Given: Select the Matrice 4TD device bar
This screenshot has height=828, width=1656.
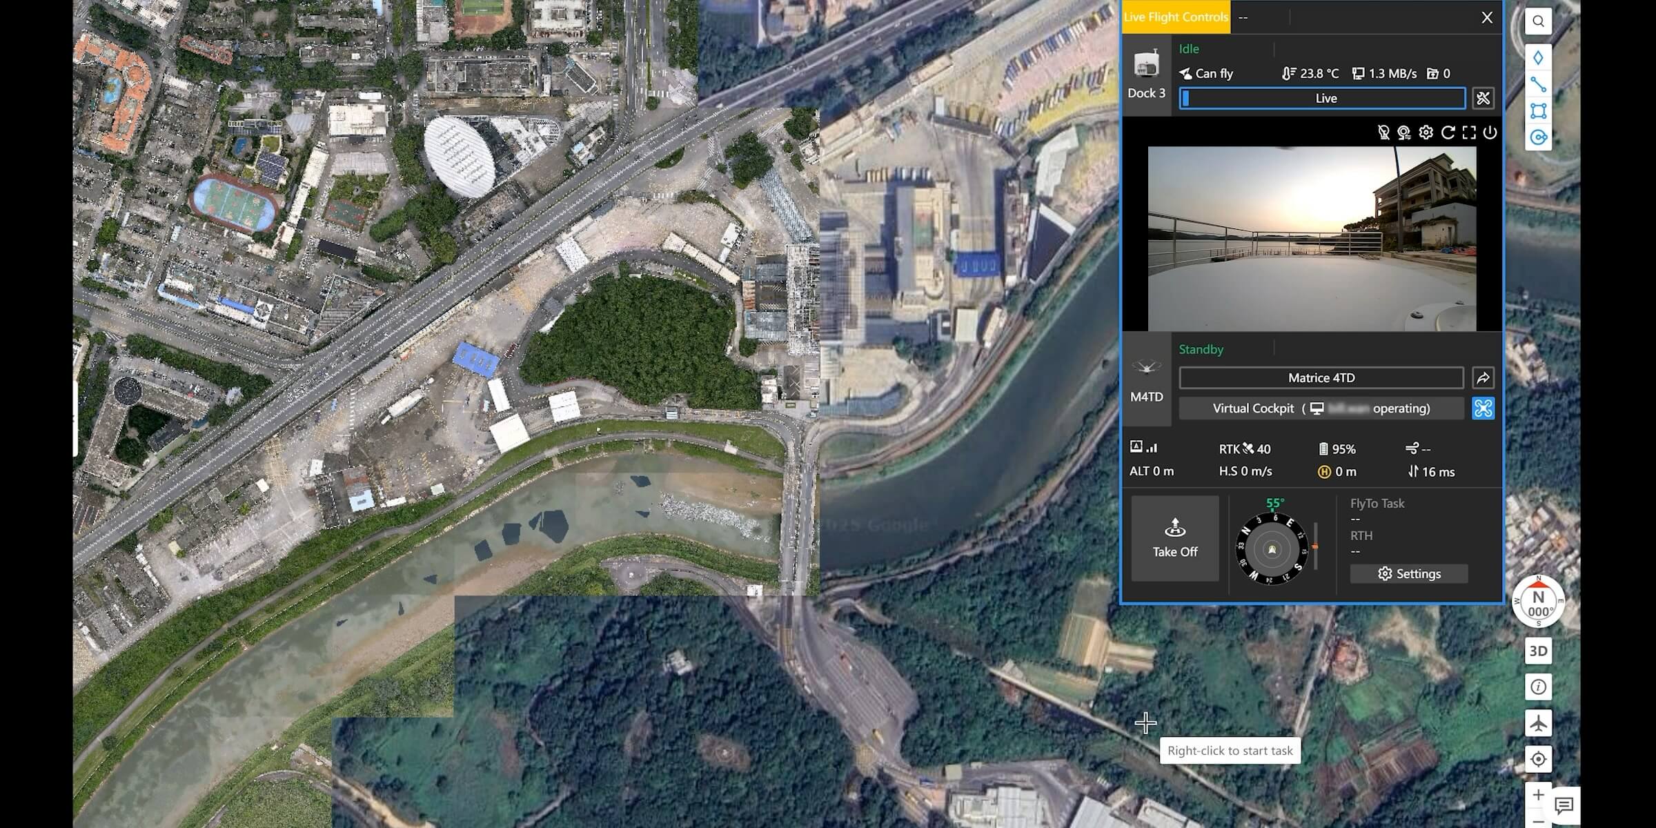Looking at the screenshot, I should click(x=1321, y=378).
